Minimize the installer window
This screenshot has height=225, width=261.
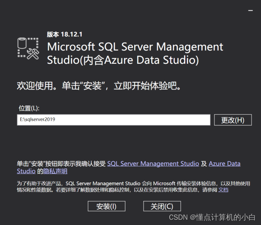(250, 10)
